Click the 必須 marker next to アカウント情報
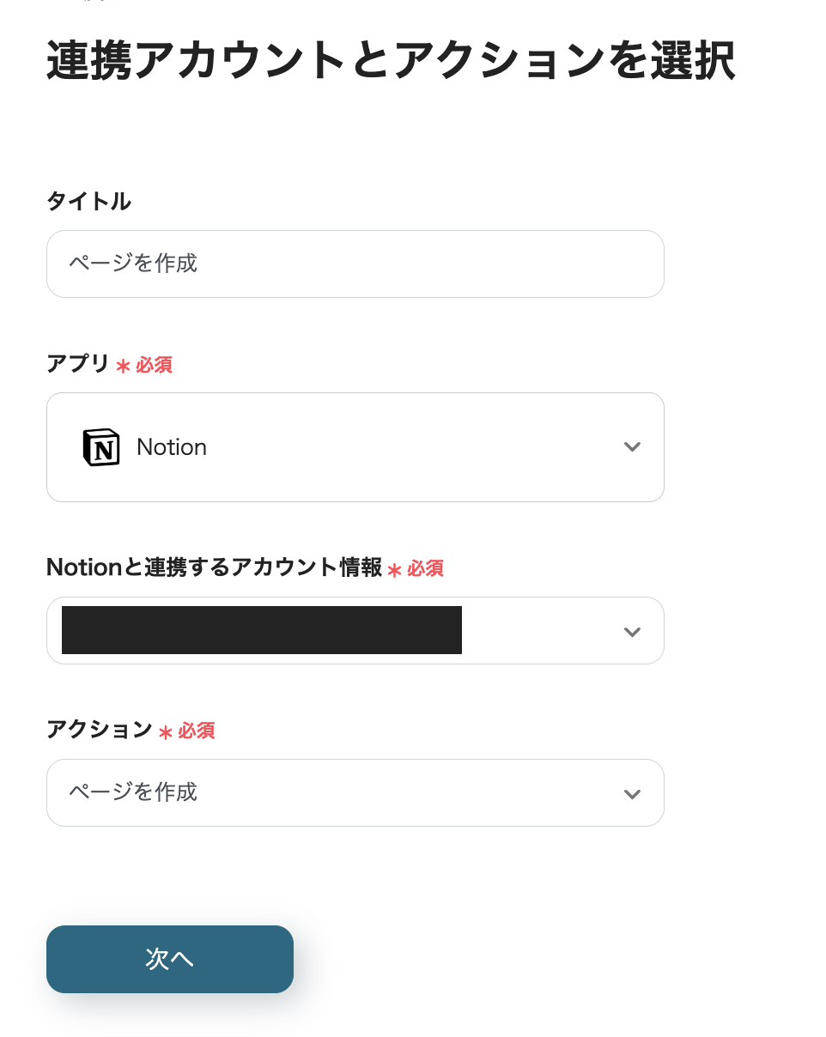826x1037 pixels. 425,568
